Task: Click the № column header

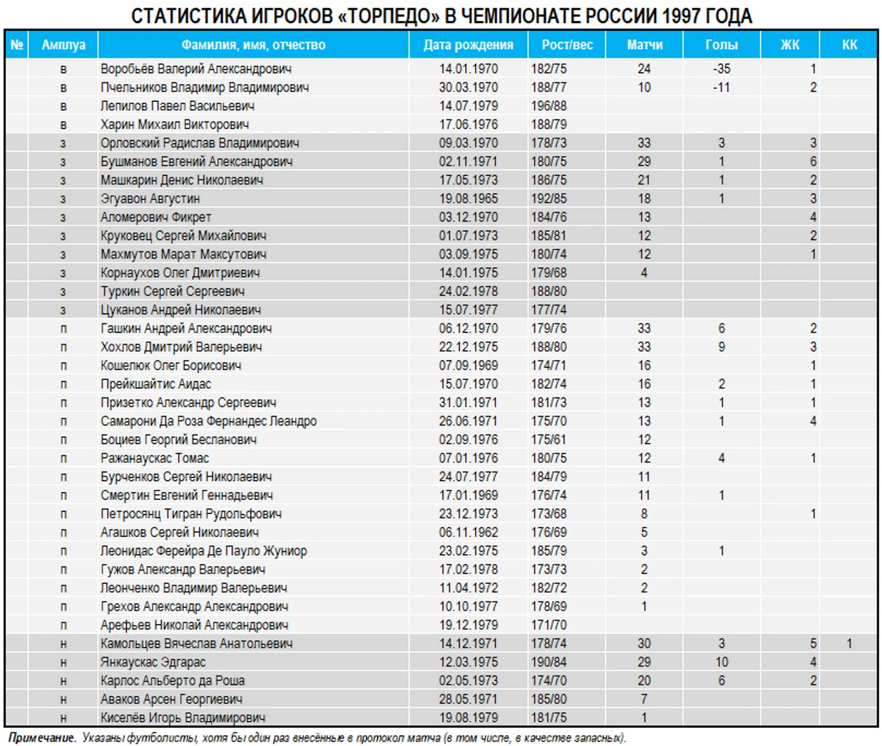Action: tap(17, 45)
